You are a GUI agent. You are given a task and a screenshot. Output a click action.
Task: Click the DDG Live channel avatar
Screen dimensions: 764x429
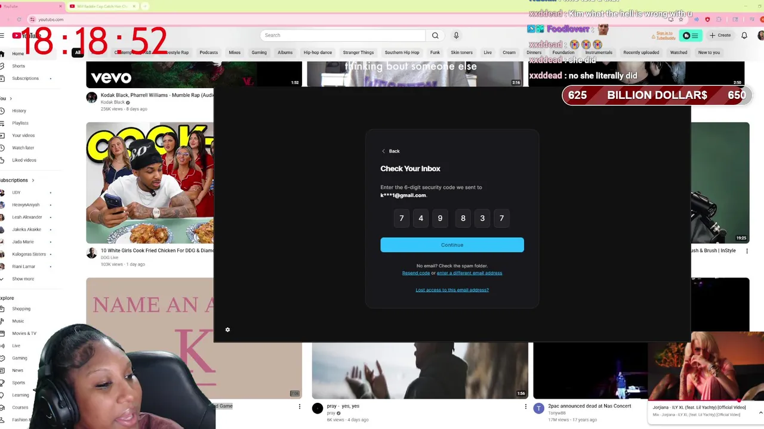(91, 253)
